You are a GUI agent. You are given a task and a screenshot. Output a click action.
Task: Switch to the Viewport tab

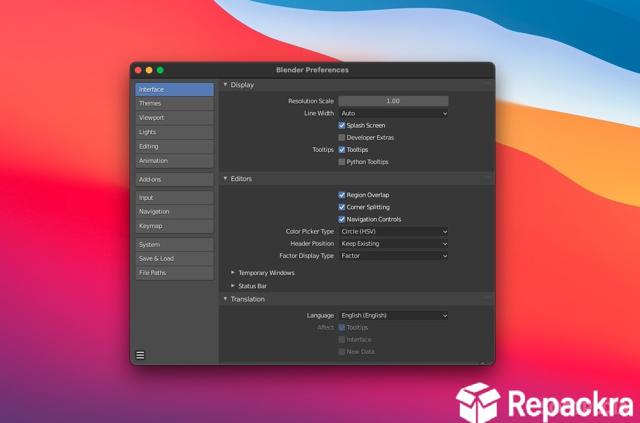[x=174, y=118]
